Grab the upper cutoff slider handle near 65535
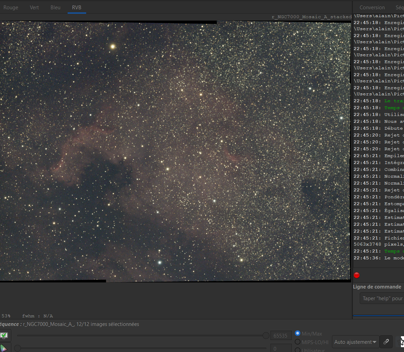Viewport: 404px width, 352px height. [266, 335]
